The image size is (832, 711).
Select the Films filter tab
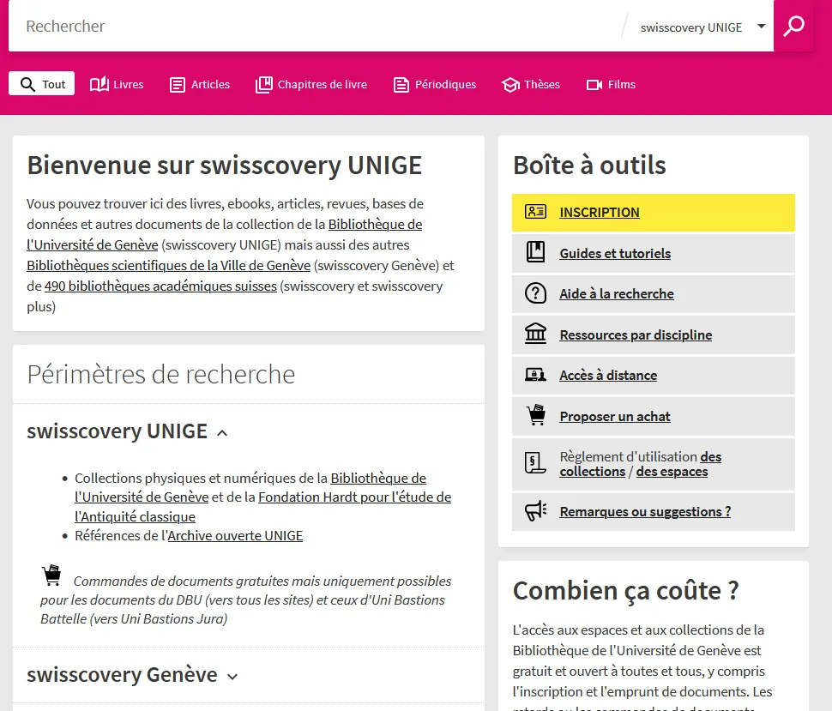tap(611, 84)
